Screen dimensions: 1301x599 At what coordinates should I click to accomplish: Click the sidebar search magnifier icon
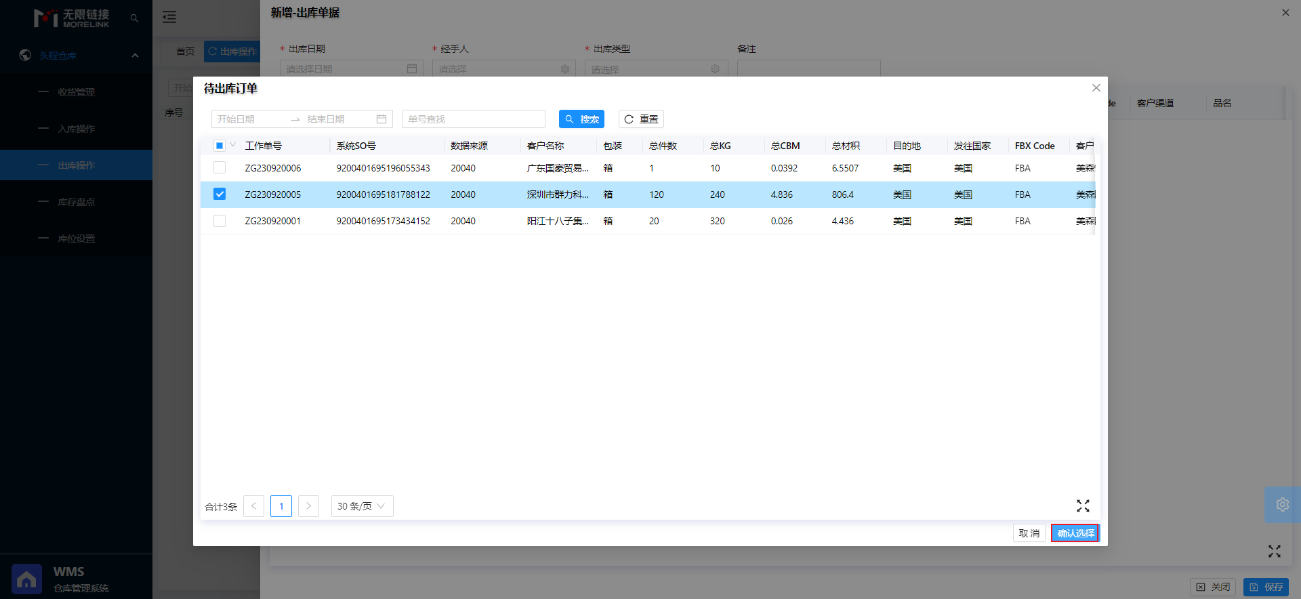134,18
